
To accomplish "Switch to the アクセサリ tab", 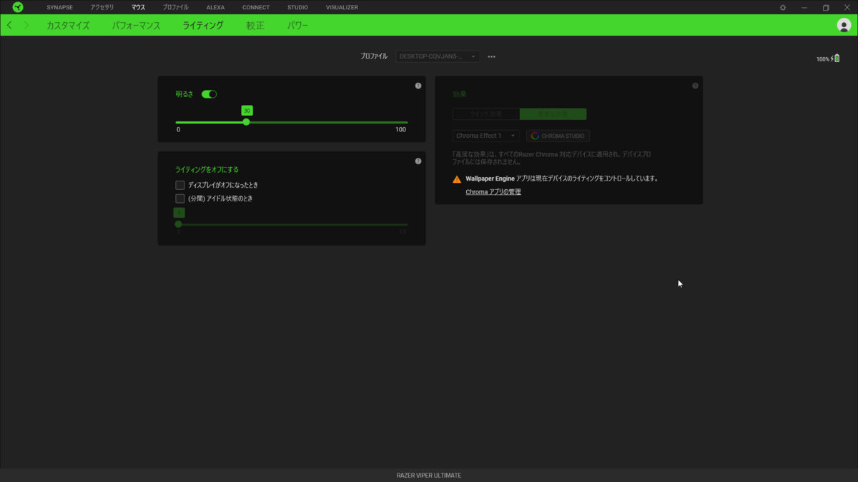I will [x=102, y=7].
